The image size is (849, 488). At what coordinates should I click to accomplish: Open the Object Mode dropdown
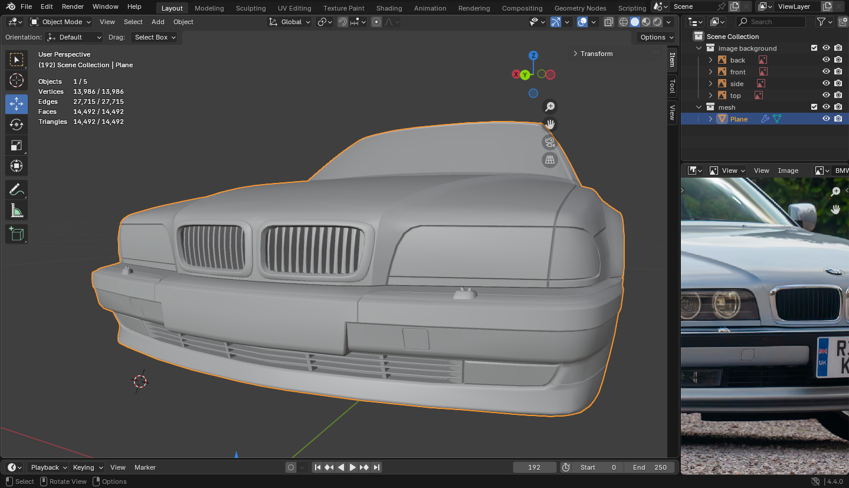point(61,22)
